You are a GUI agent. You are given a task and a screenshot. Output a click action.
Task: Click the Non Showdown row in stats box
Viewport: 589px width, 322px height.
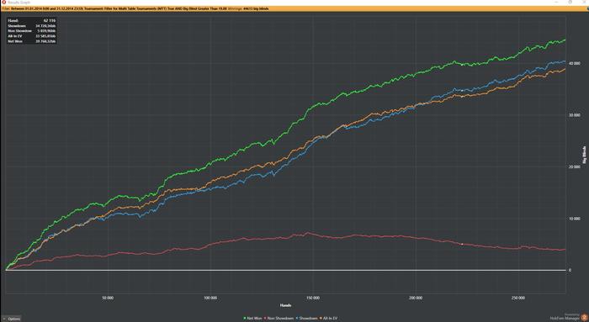(x=32, y=31)
